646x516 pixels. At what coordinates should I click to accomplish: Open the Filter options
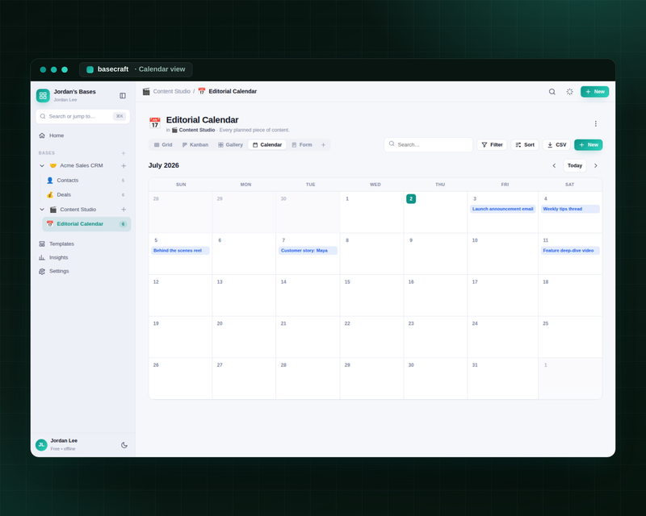(x=492, y=145)
